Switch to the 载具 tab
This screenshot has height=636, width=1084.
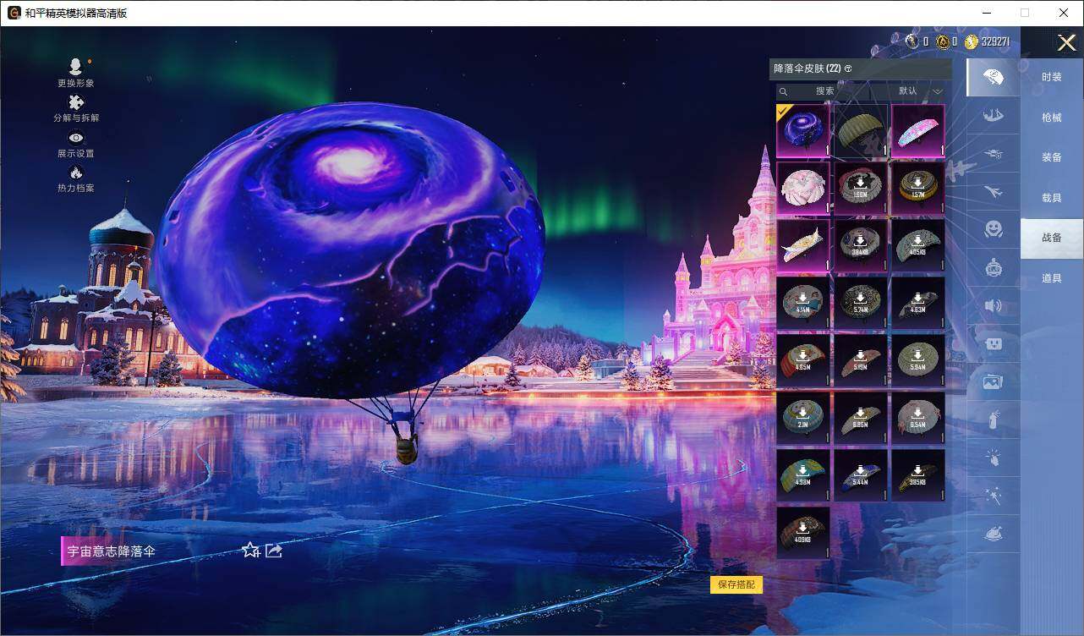click(x=1053, y=196)
